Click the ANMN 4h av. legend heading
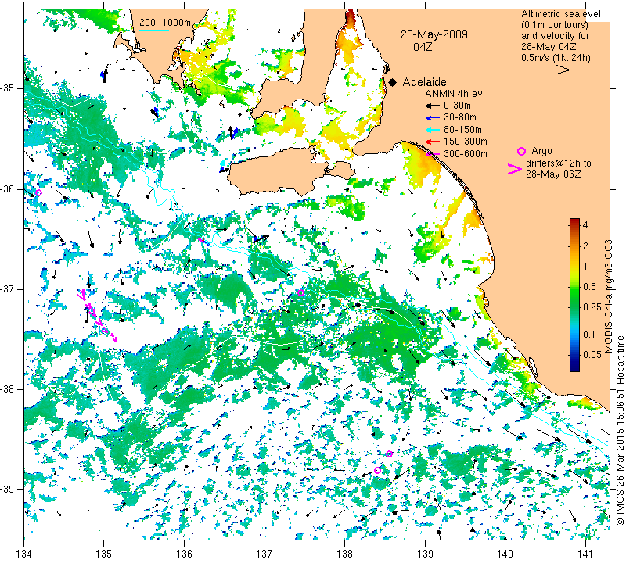The image size is (626, 563). [455, 94]
